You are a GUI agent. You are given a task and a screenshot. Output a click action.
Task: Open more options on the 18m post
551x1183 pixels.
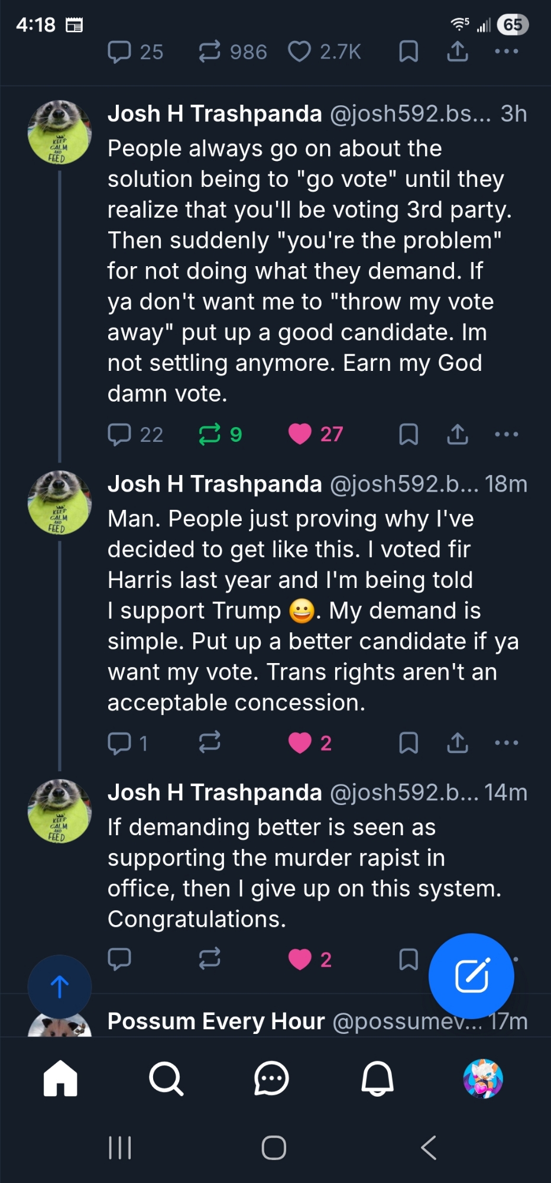(x=507, y=742)
